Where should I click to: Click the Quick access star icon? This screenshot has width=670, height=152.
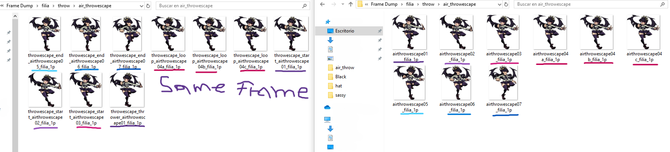(328, 22)
